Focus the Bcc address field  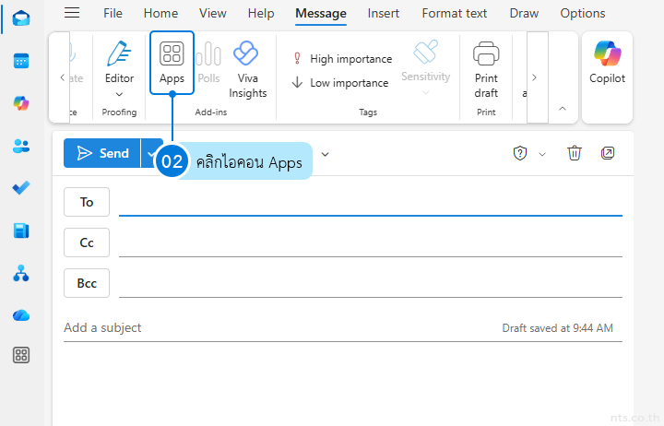tap(371, 283)
